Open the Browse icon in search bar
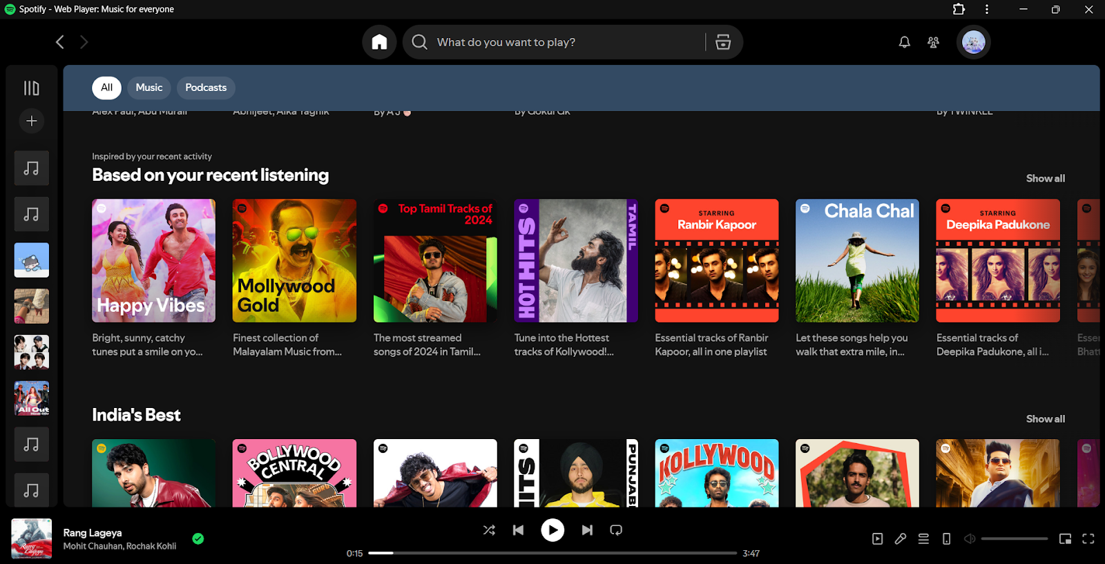Viewport: 1105px width, 564px height. pos(723,42)
